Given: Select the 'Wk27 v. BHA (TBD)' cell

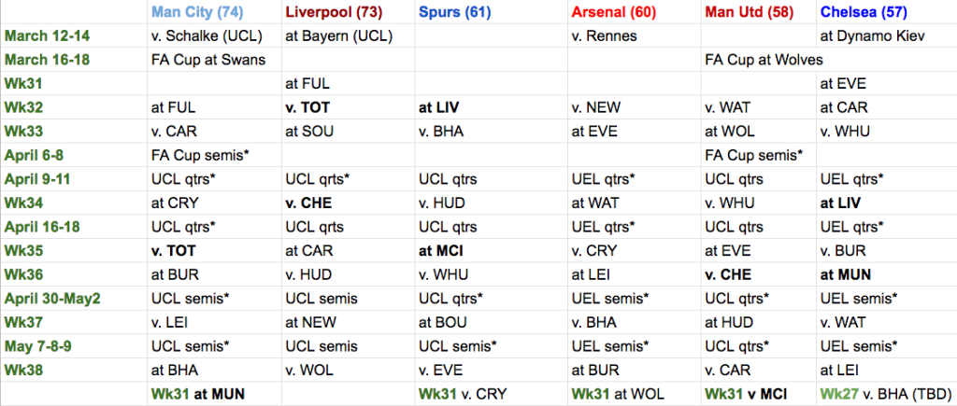Looking at the screenshot, I should click(886, 394).
